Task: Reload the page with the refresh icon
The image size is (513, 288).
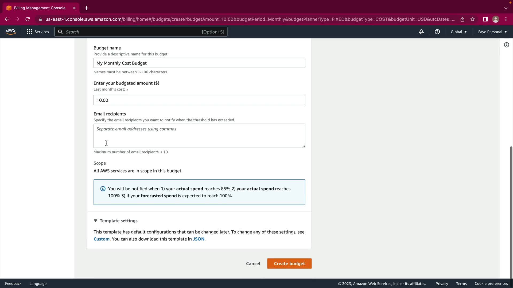Action: (28, 19)
